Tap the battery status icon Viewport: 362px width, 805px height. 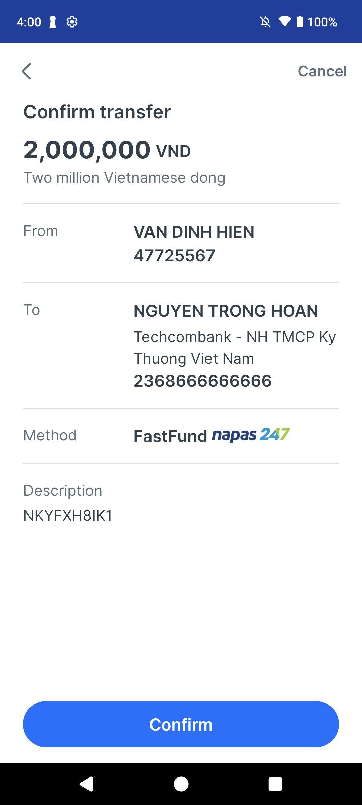300,22
